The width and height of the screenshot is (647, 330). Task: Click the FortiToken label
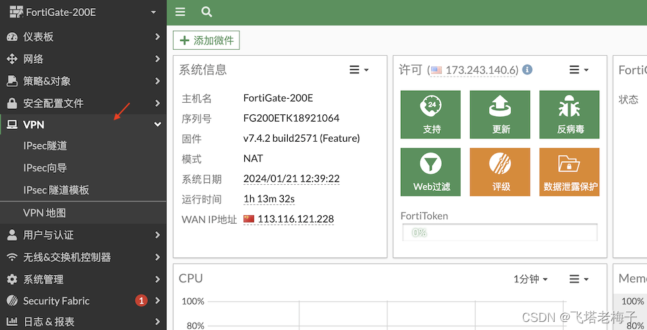(x=424, y=216)
